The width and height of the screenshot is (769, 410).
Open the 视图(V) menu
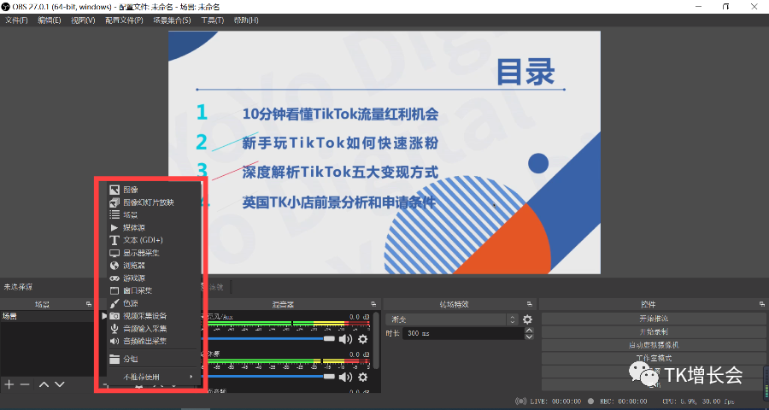pos(83,20)
